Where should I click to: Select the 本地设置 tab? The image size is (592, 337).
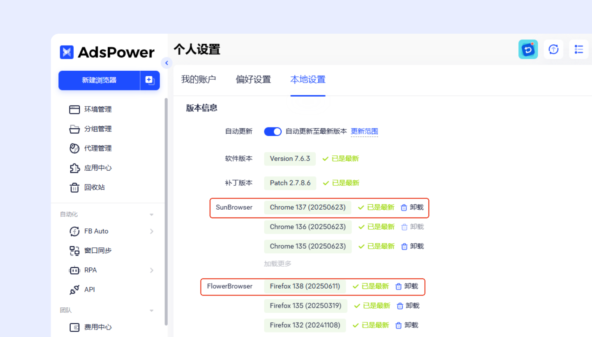308,79
